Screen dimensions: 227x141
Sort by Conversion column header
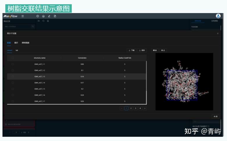tap(82, 58)
